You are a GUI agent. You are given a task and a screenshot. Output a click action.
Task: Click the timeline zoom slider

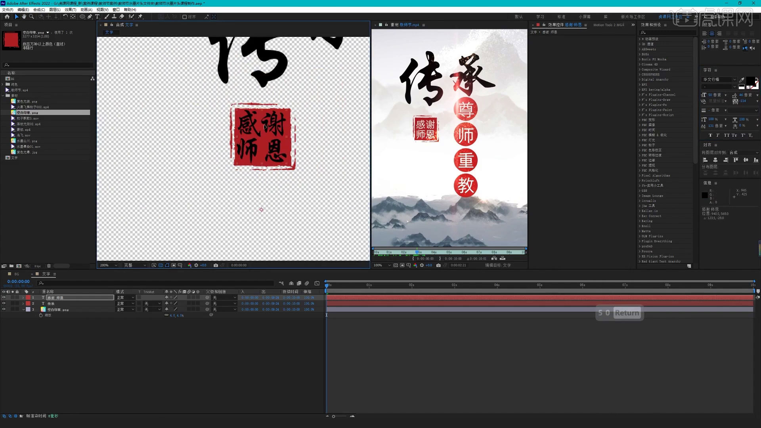coord(339,416)
